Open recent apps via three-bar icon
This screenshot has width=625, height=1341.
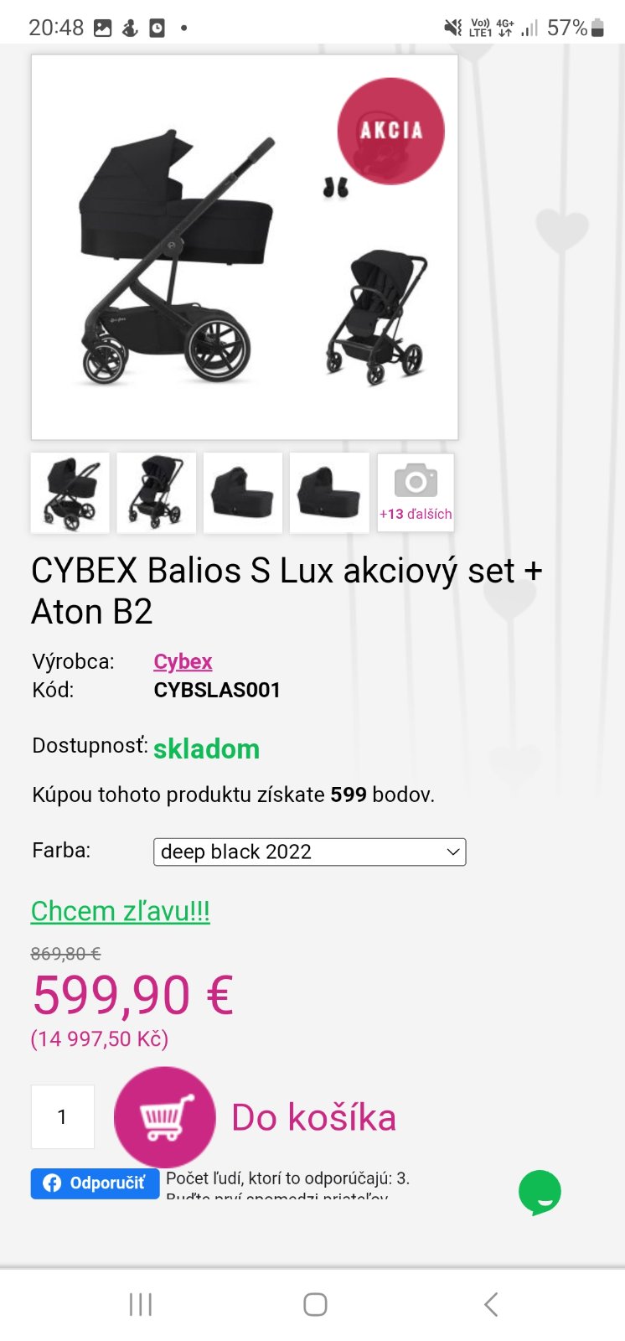141,1304
